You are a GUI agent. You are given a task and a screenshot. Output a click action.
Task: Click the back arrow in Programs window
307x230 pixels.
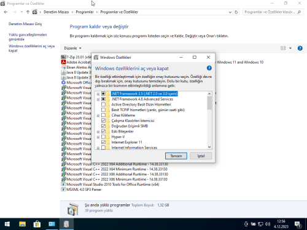[6, 12]
